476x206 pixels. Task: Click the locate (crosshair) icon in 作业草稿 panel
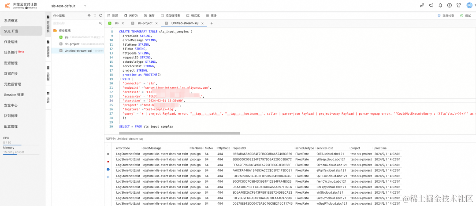(89, 15)
